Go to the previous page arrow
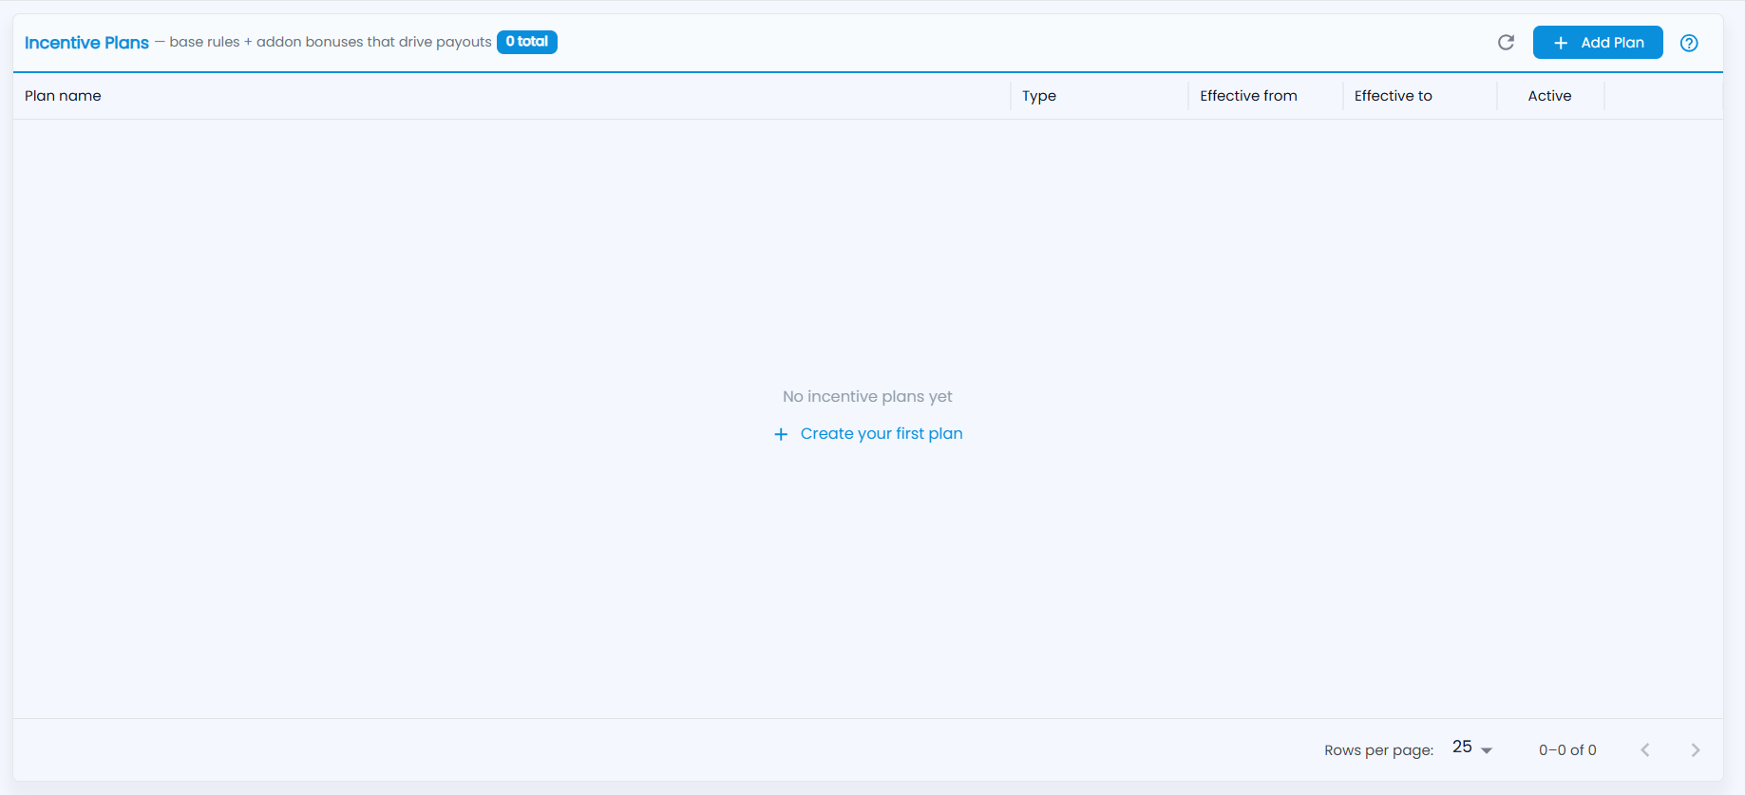Screen dimensions: 1745x795 coord(1645,750)
